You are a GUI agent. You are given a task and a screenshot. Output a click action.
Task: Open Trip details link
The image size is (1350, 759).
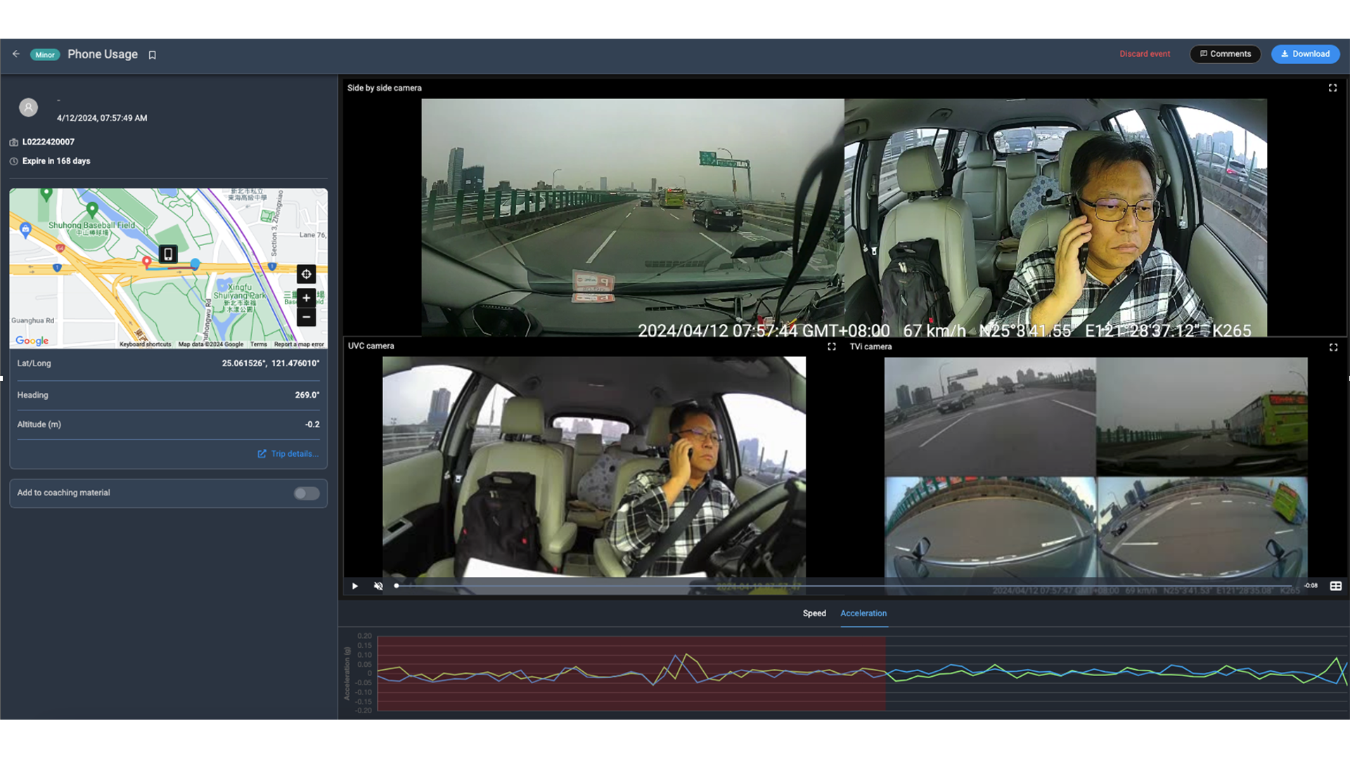[288, 454]
